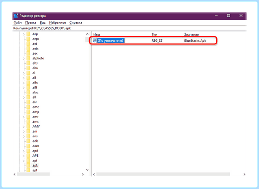Expand the .aiff key

click(x=24, y=88)
